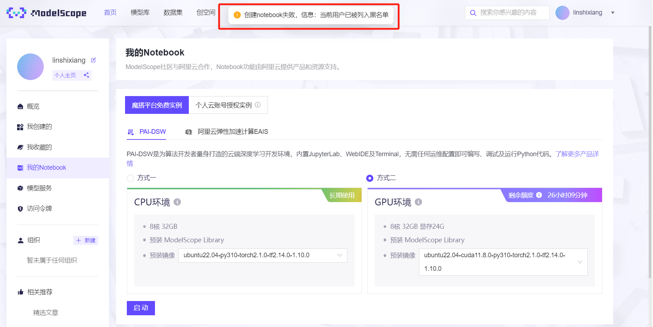Click the linshixiang username in header
653x327 pixels.
coord(587,12)
